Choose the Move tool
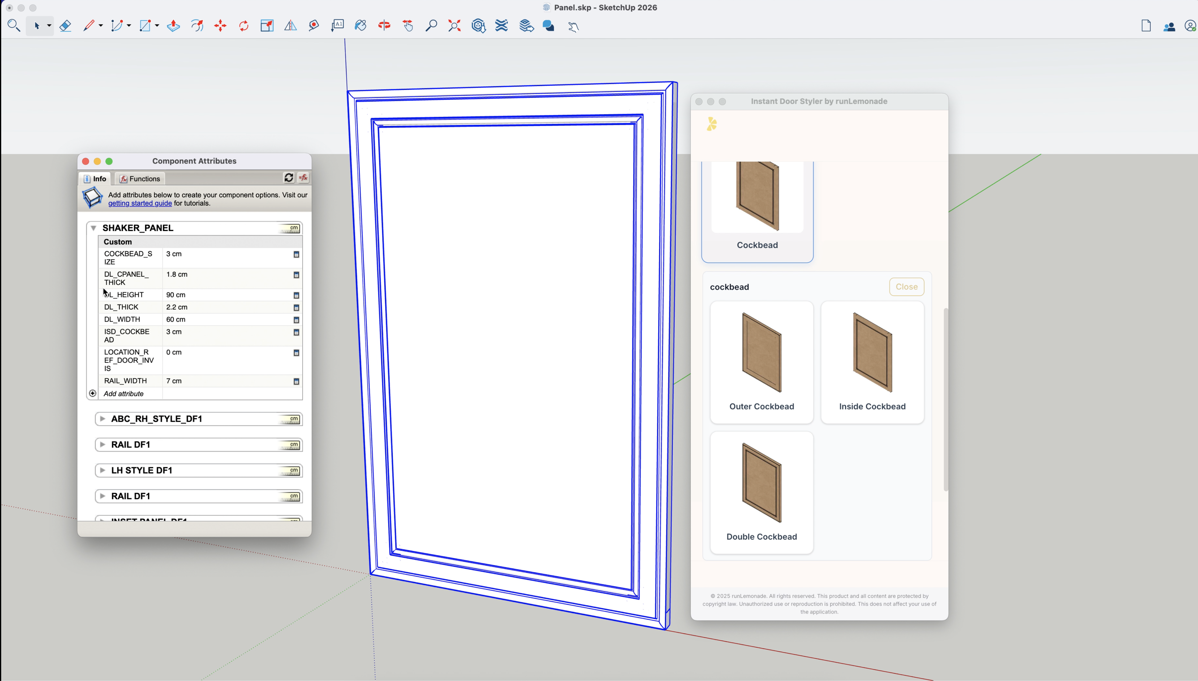 pyautogui.click(x=220, y=26)
